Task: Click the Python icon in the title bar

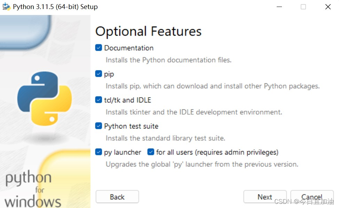Action: pos(6,6)
